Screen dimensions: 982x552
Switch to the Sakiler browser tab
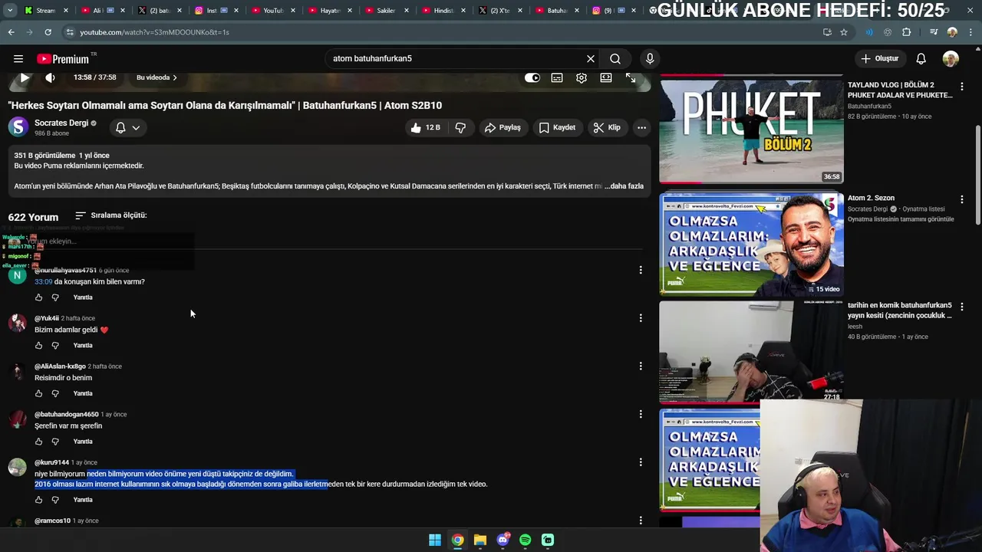click(x=387, y=11)
